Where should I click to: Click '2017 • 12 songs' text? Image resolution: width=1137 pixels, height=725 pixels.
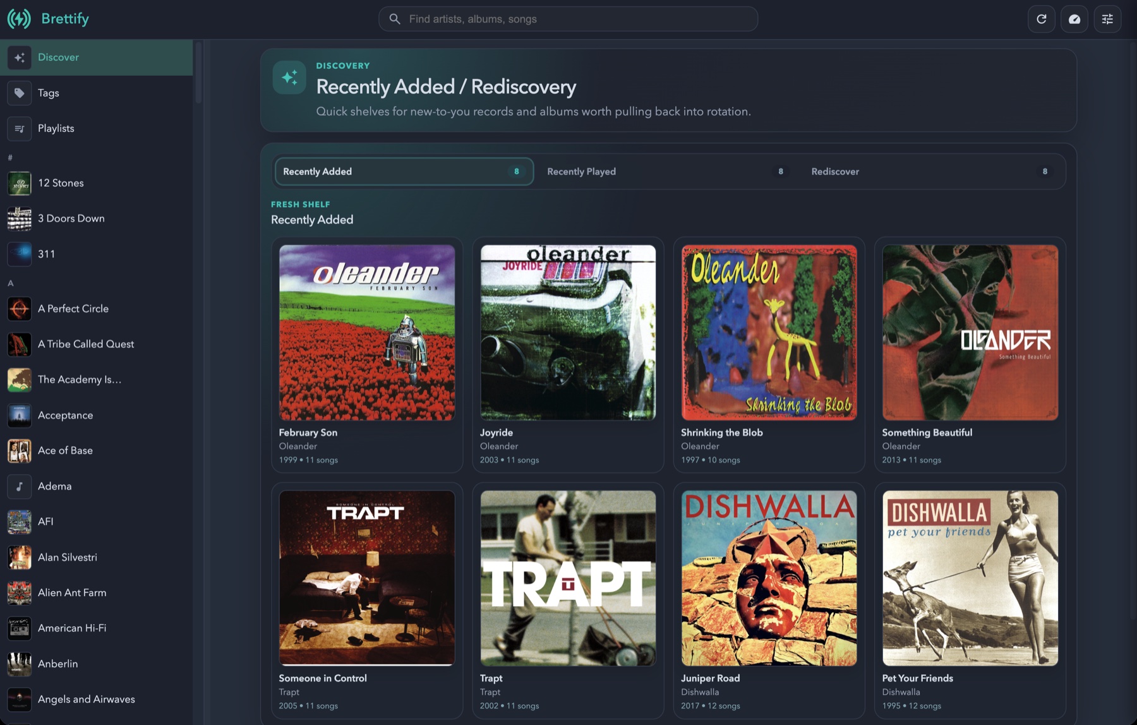coord(711,705)
